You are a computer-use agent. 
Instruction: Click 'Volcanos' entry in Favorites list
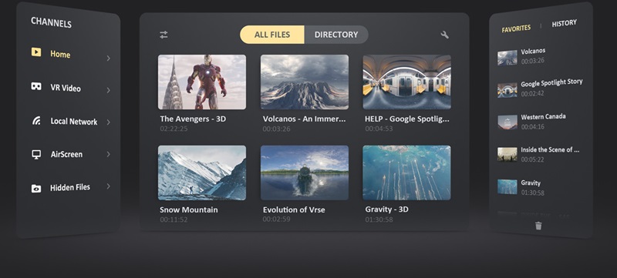click(x=533, y=51)
